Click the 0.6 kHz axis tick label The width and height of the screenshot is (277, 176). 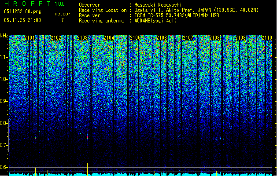click(x=4, y=167)
